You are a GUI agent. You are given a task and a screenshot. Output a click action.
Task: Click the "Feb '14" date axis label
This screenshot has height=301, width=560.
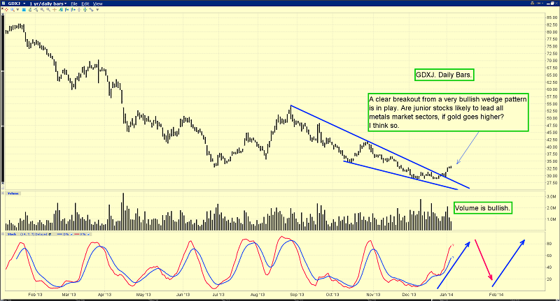pos(496,295)
